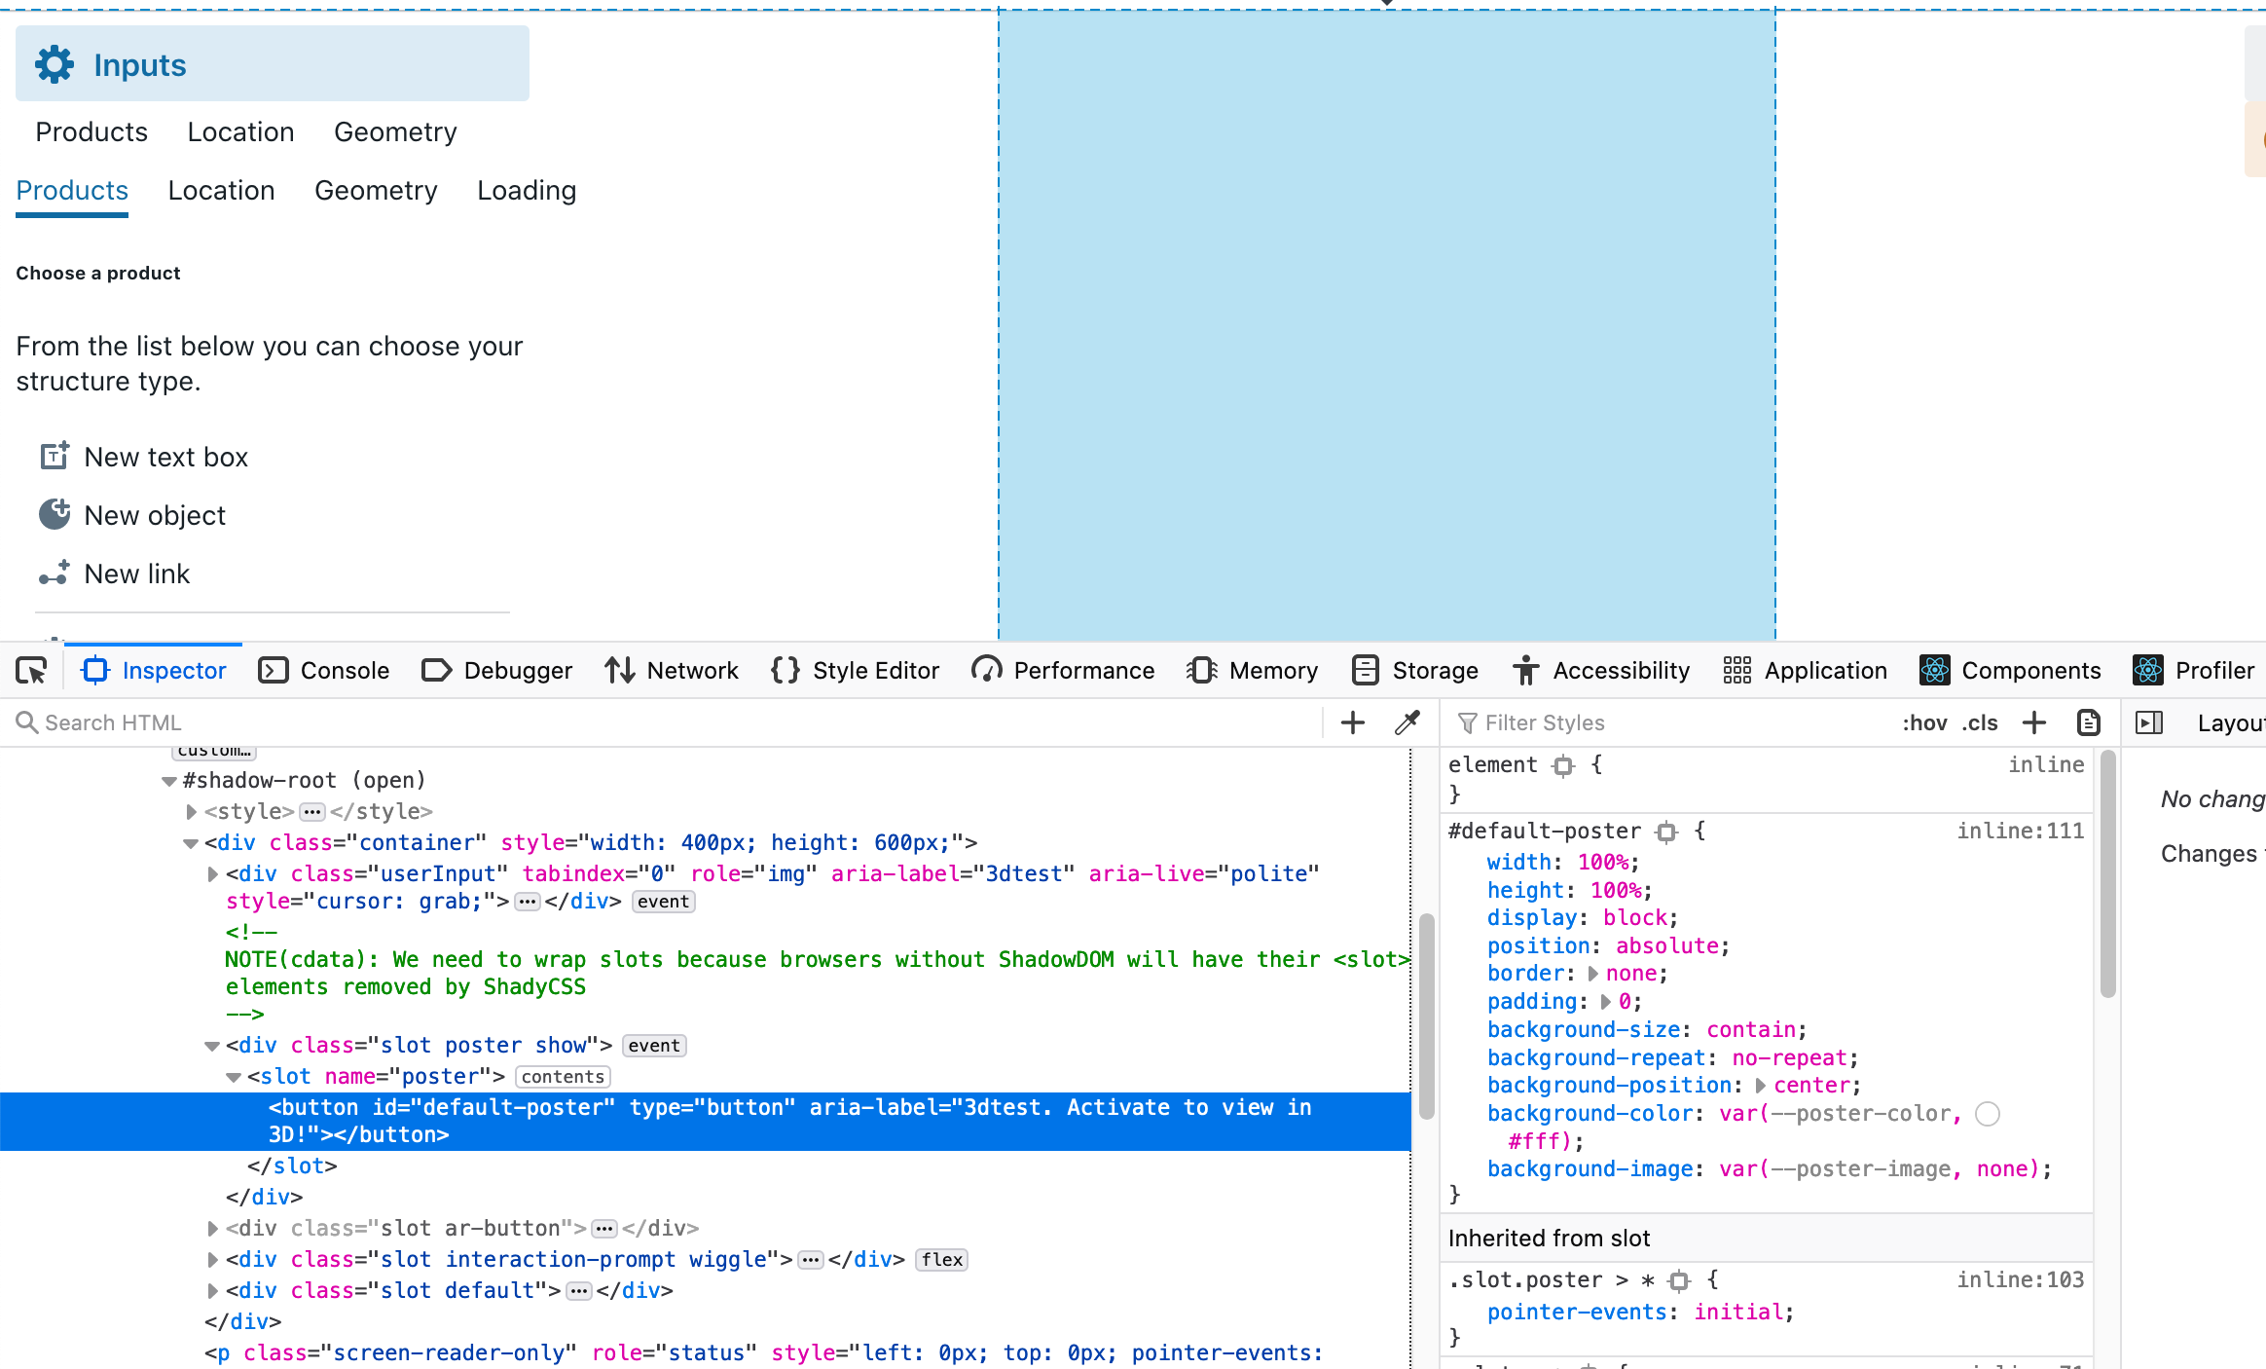The image size is (2266, 1369).
Task: Expand the div slot default node
Action: (212, 1291)
